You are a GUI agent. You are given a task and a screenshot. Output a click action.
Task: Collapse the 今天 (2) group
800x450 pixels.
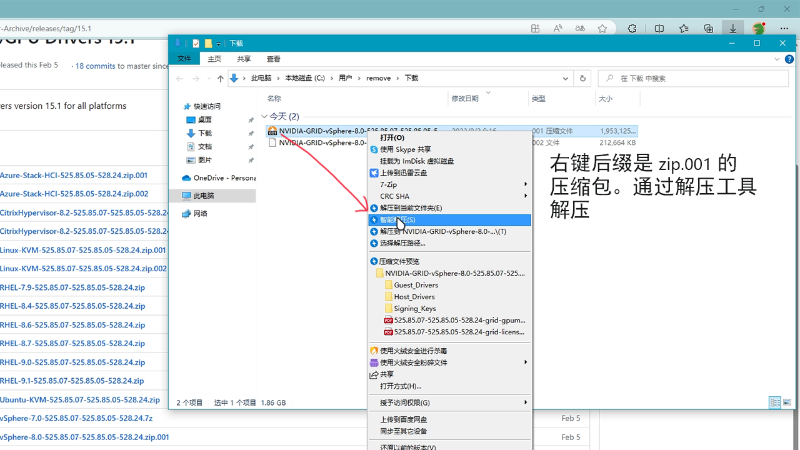[264, 117]
